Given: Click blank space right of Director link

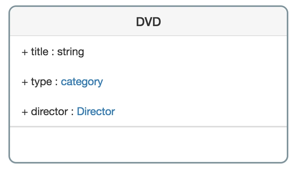Looking at the screenshot, I should [200, 112].
